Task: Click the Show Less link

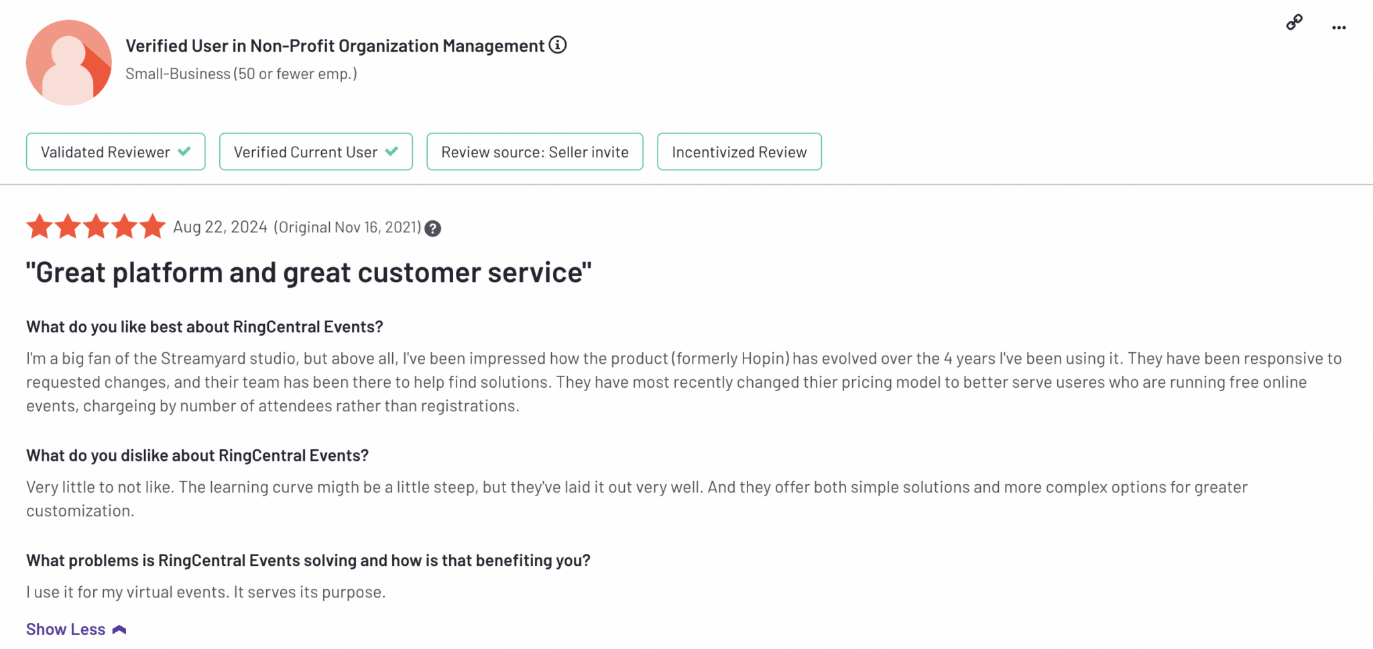Action: 66,630
